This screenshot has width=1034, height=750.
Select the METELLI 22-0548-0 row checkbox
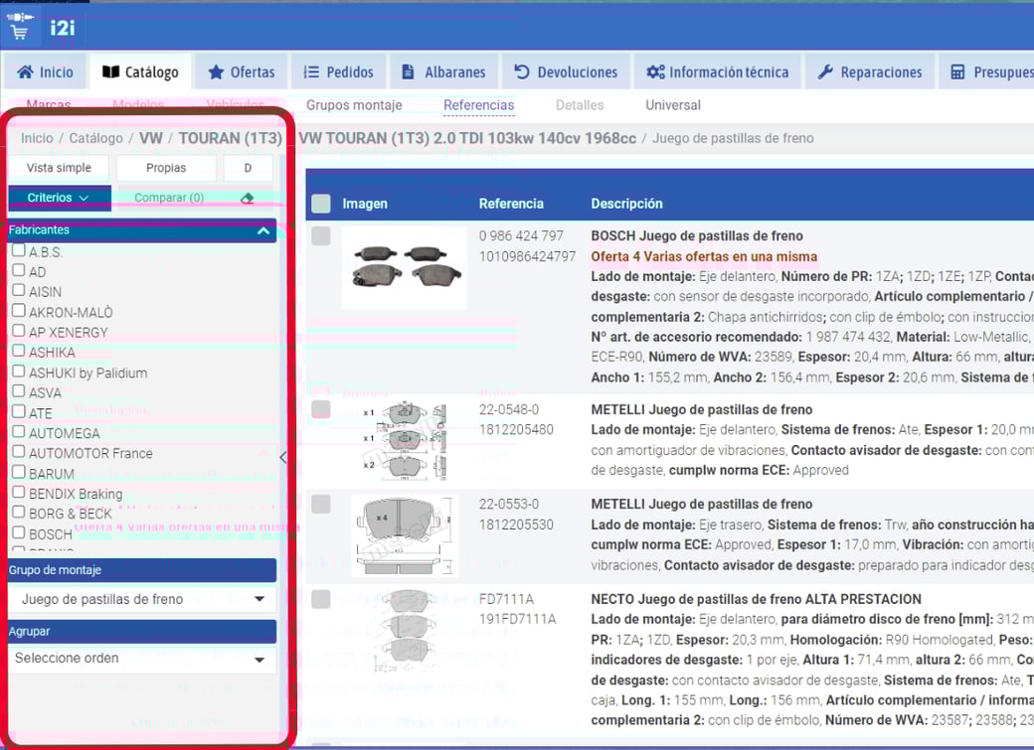click(x=321, y=408)
